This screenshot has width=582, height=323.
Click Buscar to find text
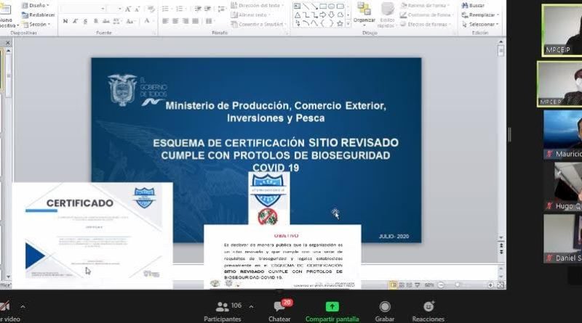coord(473,6)
